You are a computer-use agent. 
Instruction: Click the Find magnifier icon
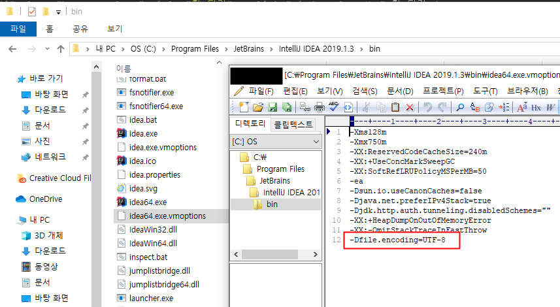pos(461,107)
